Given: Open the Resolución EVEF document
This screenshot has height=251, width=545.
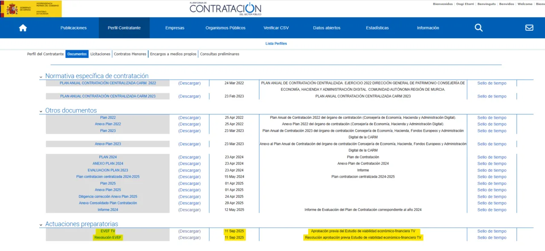Looking at the screenshot, I should 108,238.
